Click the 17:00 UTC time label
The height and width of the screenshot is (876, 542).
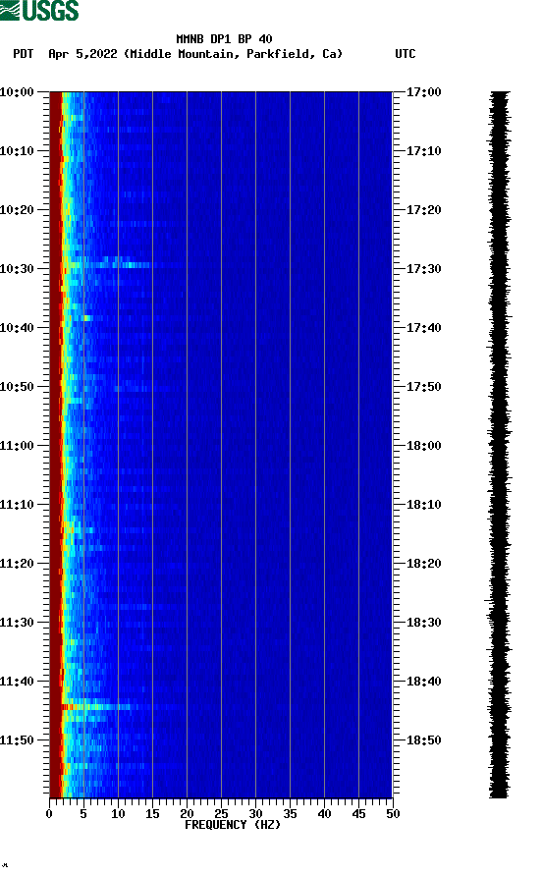423,92
